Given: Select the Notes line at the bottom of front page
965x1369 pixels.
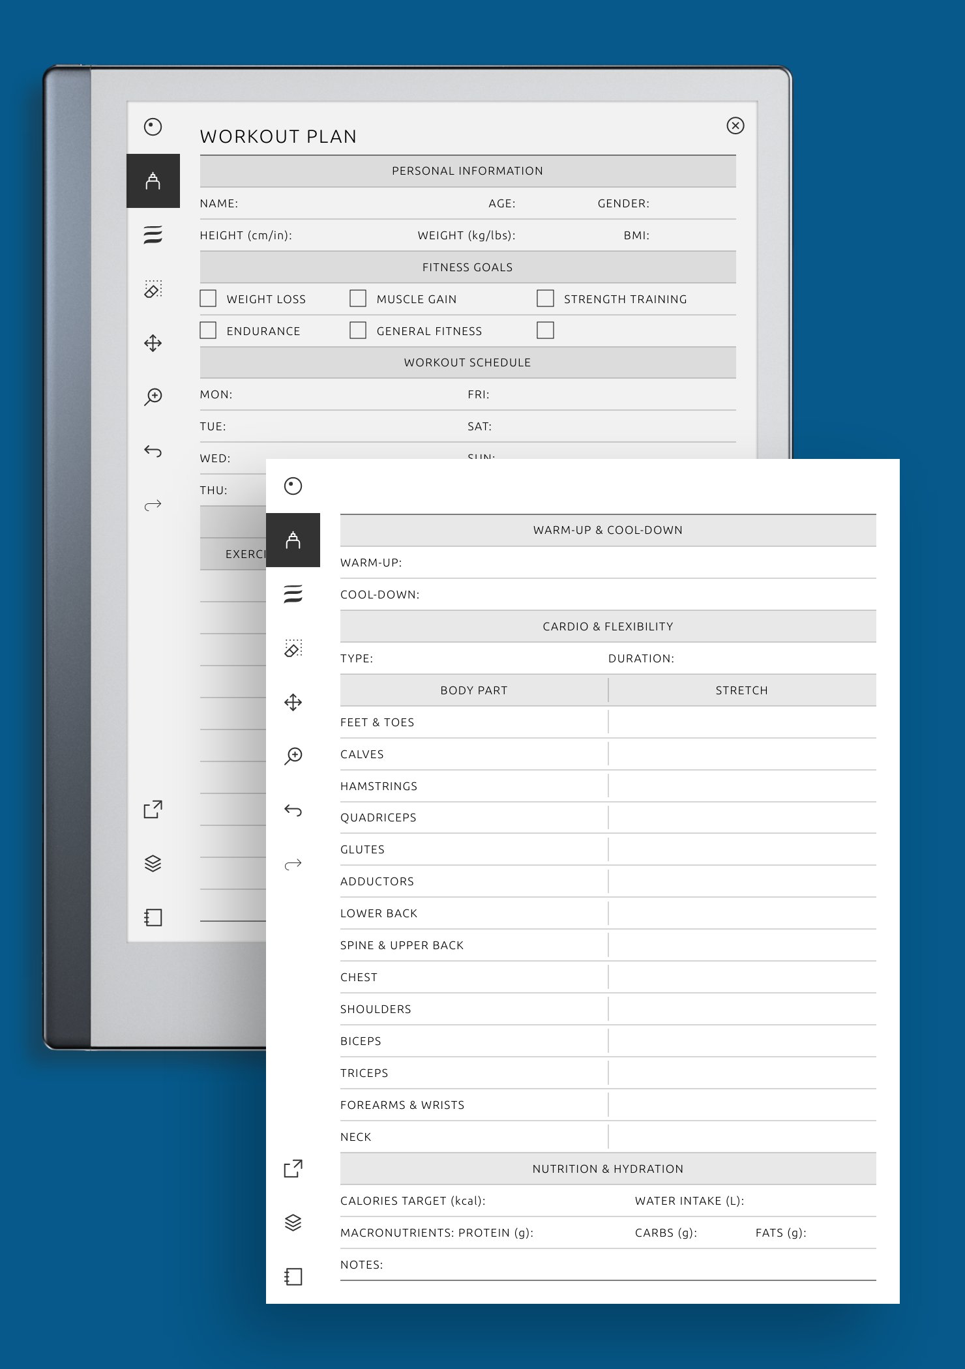Looking at the screenshot, I should click(x=608, y=1265).
